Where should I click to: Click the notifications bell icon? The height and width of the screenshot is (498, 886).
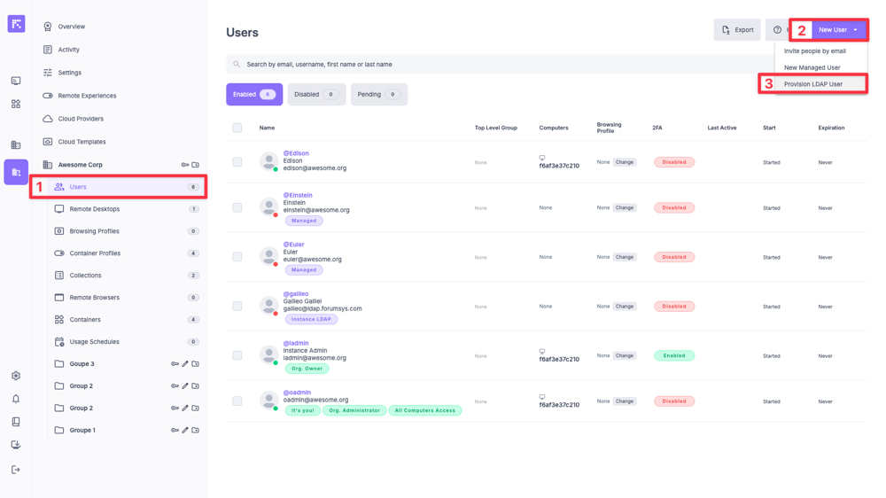[16, 399]
